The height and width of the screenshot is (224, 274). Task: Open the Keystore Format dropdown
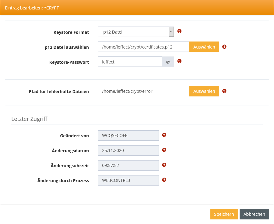[x=136, y=32]
